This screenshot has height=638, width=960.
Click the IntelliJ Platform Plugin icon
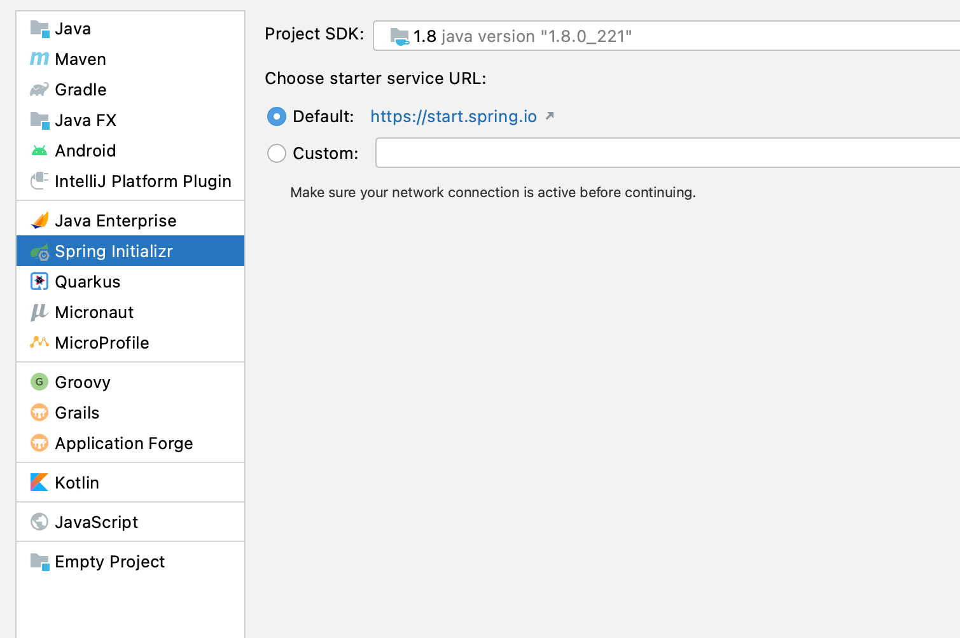click(x=39, y=181)
